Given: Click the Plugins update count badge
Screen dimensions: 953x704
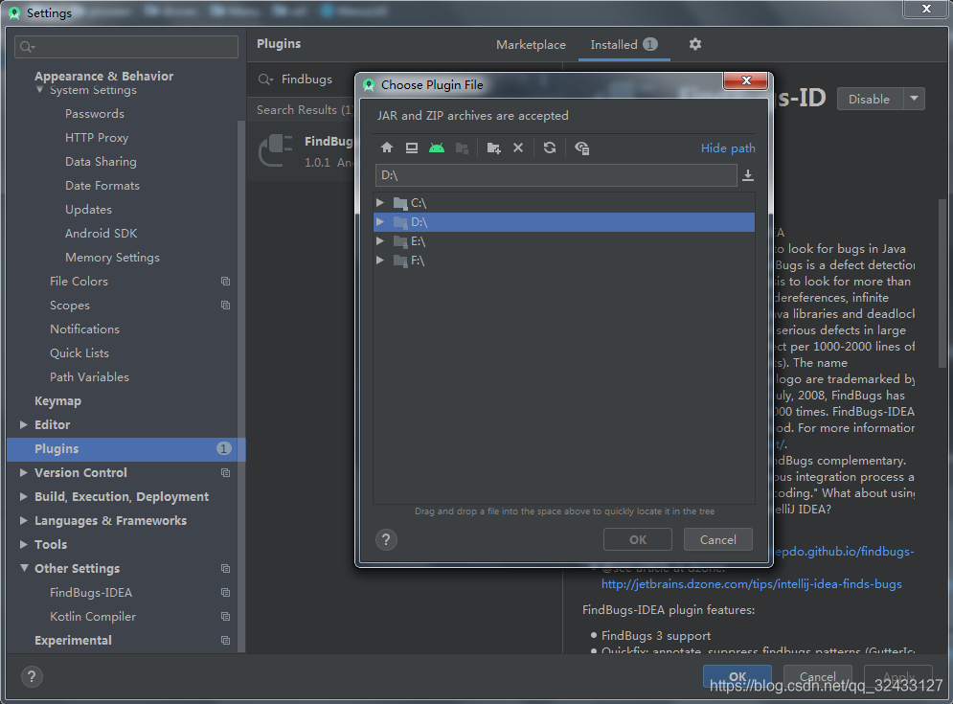Looking at the screenshot, I should (224, 448).
